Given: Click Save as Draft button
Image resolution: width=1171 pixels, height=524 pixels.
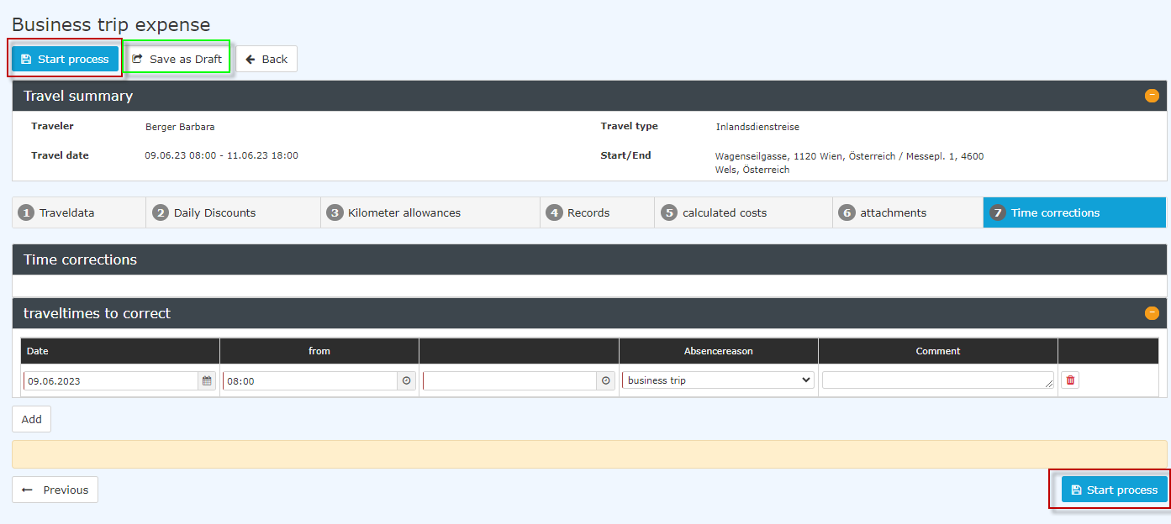Looking at the screenshot, I should (177, 59).
